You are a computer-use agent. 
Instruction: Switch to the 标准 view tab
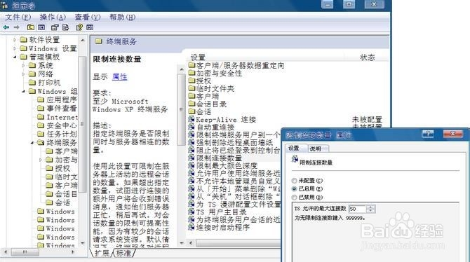tap(123, 253)
